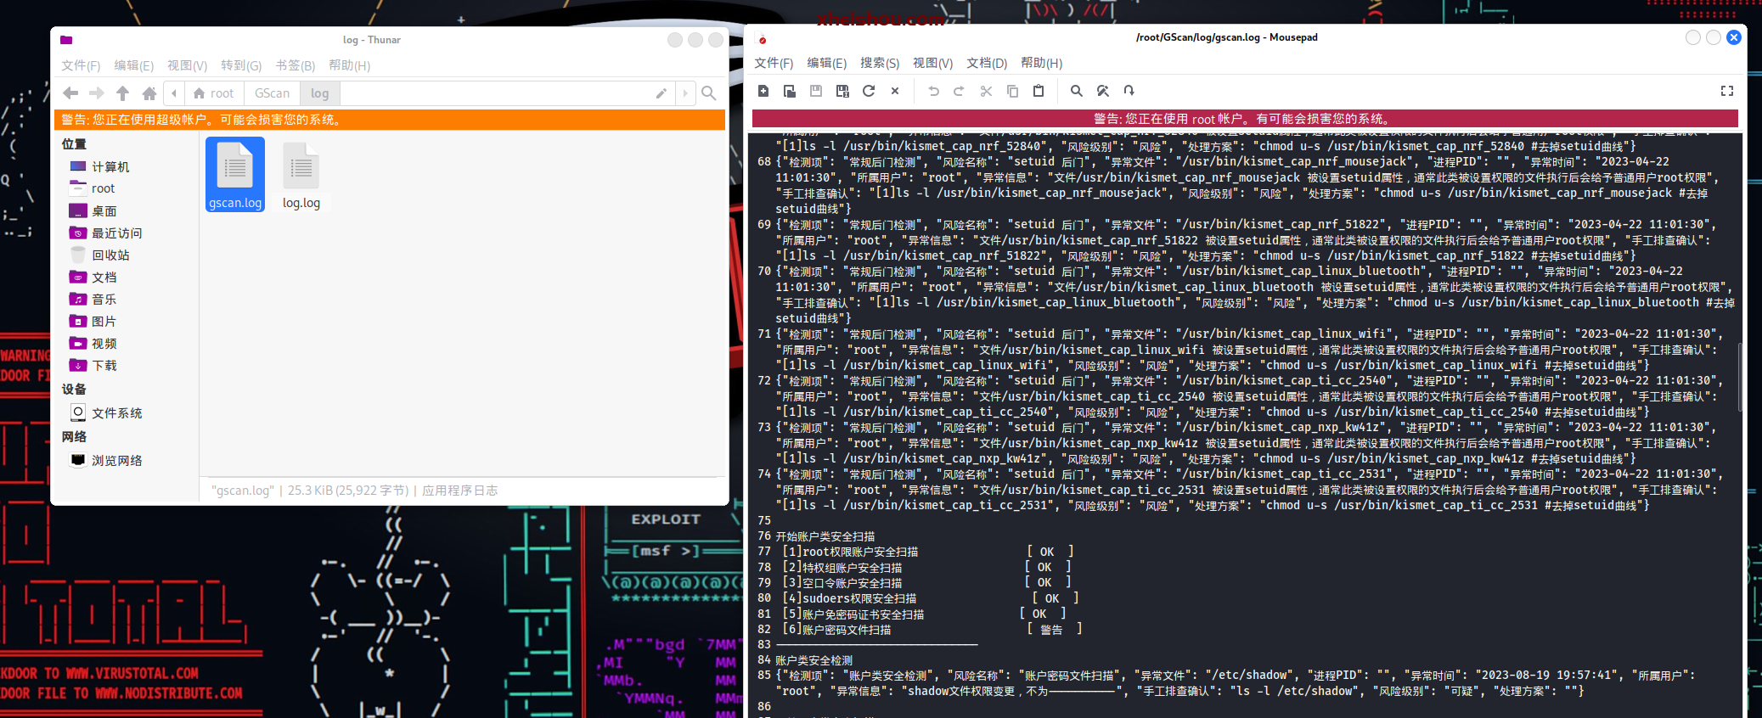
Task: Click log path button
Action: 320,93
